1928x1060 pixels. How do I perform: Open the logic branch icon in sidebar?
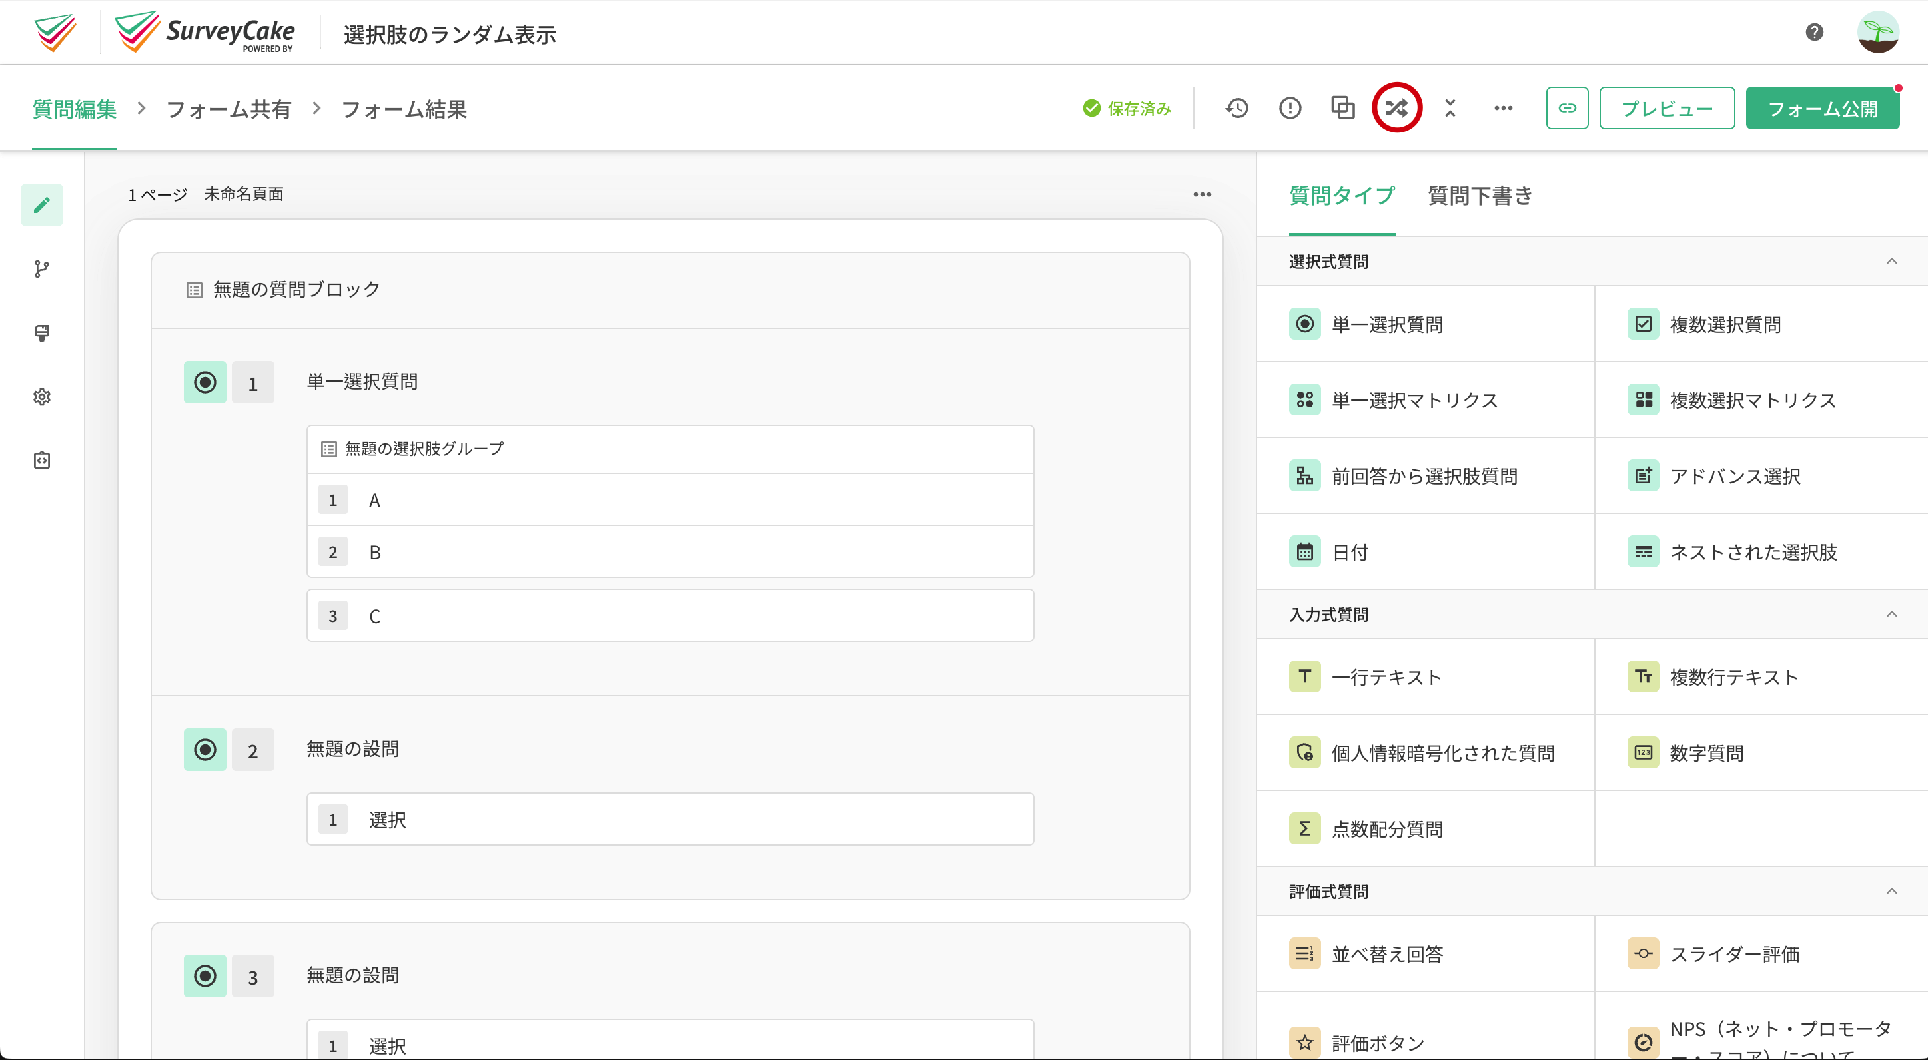[42, 268]
